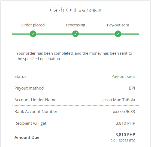Click the Order placed checkmark icon
The image size is (151, 147).
click(x=33, y=34)
